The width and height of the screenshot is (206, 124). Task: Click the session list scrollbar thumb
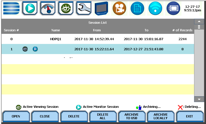pos(199,27)
